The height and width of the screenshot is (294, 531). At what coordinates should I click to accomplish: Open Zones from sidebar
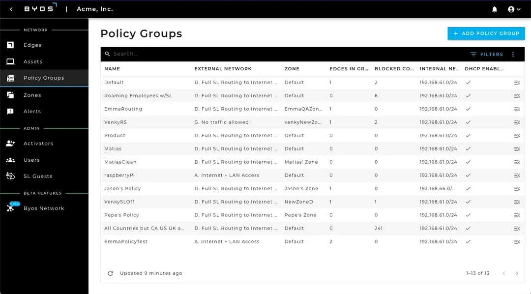coord(32,95)
